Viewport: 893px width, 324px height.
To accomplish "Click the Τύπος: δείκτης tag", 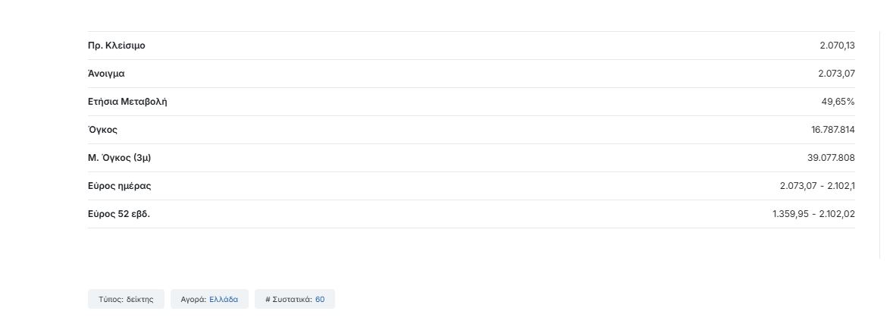I will 126,300.
